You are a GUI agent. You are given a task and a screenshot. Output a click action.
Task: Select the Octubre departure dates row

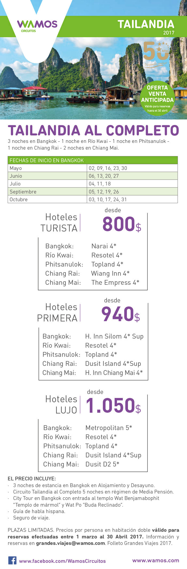(93, 199)
